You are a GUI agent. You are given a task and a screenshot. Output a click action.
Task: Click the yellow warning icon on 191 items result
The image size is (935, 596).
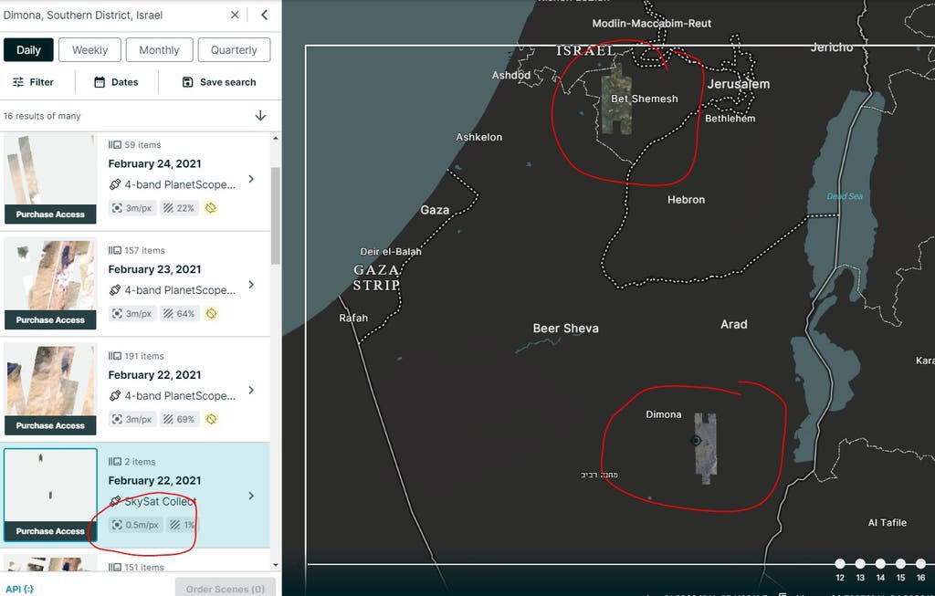[211, 419]
